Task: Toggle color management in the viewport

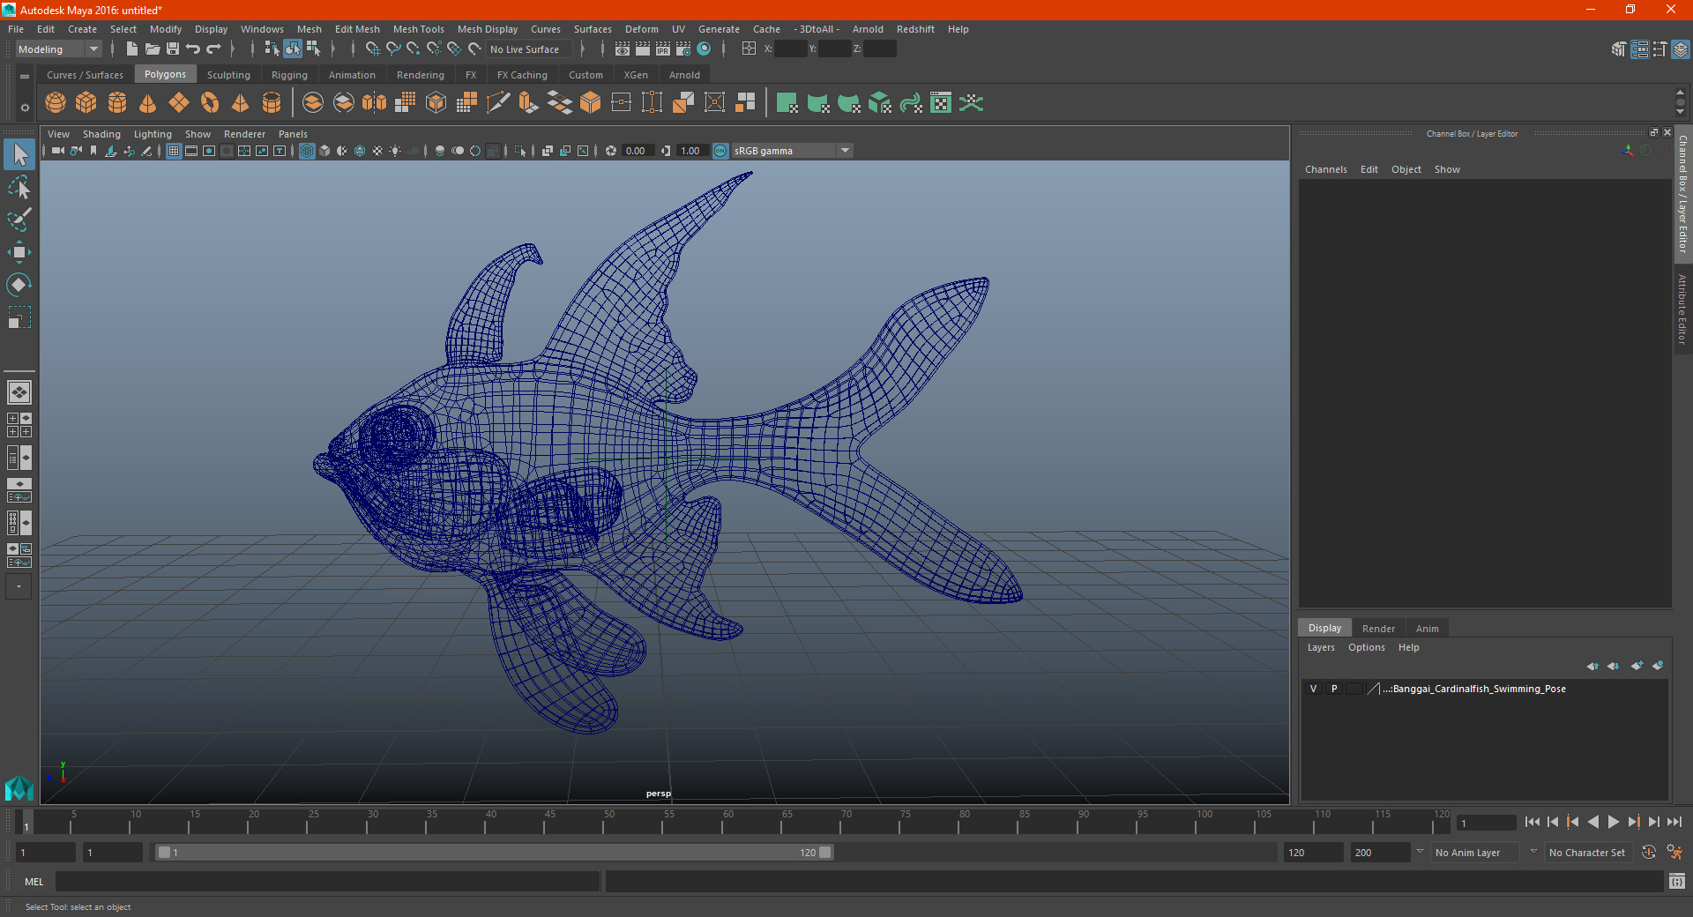Action: (x=720, y=151)
